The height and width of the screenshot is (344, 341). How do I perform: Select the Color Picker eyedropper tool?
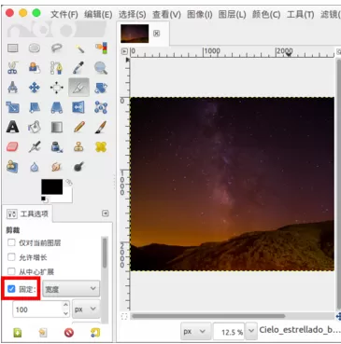coord(79,68)
